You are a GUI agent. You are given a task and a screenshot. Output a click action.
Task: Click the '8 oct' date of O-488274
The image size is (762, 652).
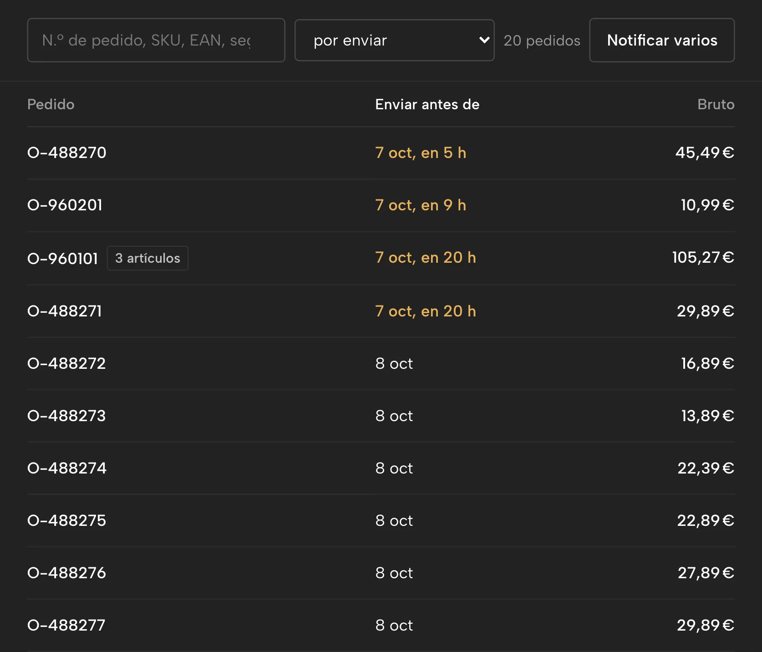(x=394, y=468)
